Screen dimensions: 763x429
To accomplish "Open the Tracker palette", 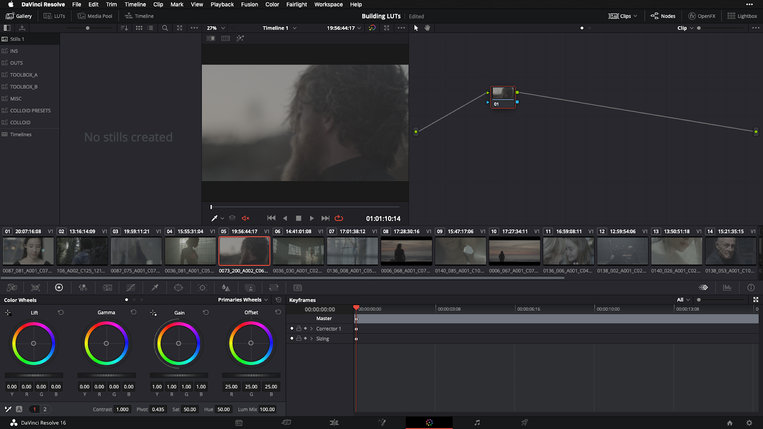I will tap(202, 287).
